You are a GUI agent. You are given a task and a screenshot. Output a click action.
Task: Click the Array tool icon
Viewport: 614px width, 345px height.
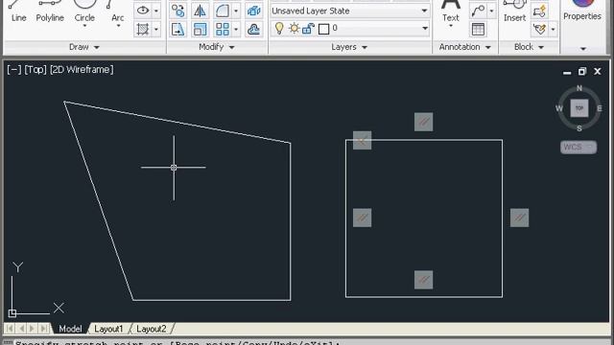222,30
